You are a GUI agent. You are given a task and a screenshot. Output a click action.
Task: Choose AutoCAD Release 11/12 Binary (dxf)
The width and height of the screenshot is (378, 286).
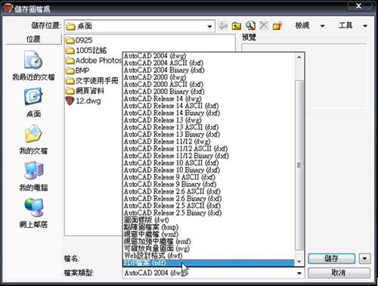(x=209, y=156)
